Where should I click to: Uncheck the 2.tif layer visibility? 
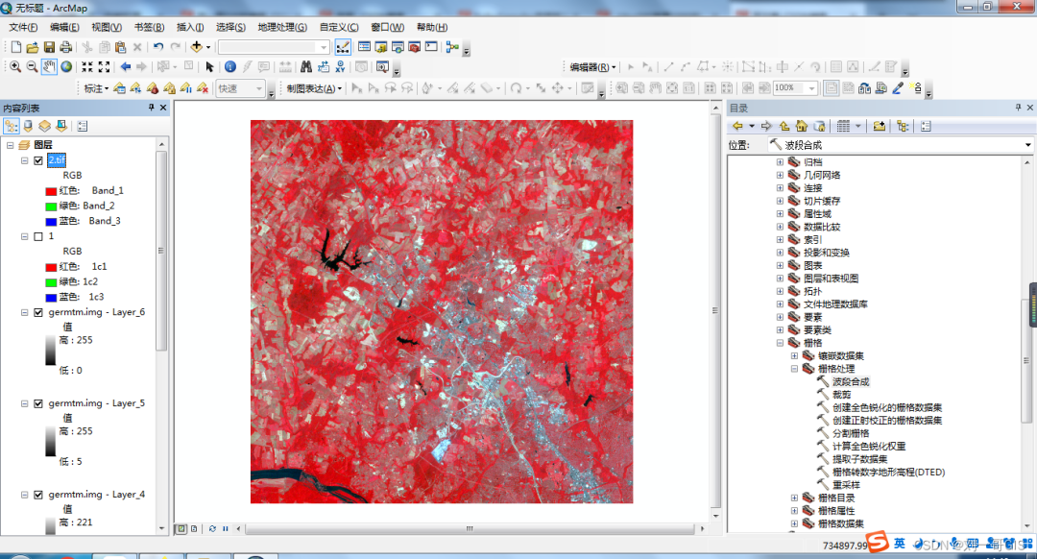pyautogui.click(x=38, y=160)
